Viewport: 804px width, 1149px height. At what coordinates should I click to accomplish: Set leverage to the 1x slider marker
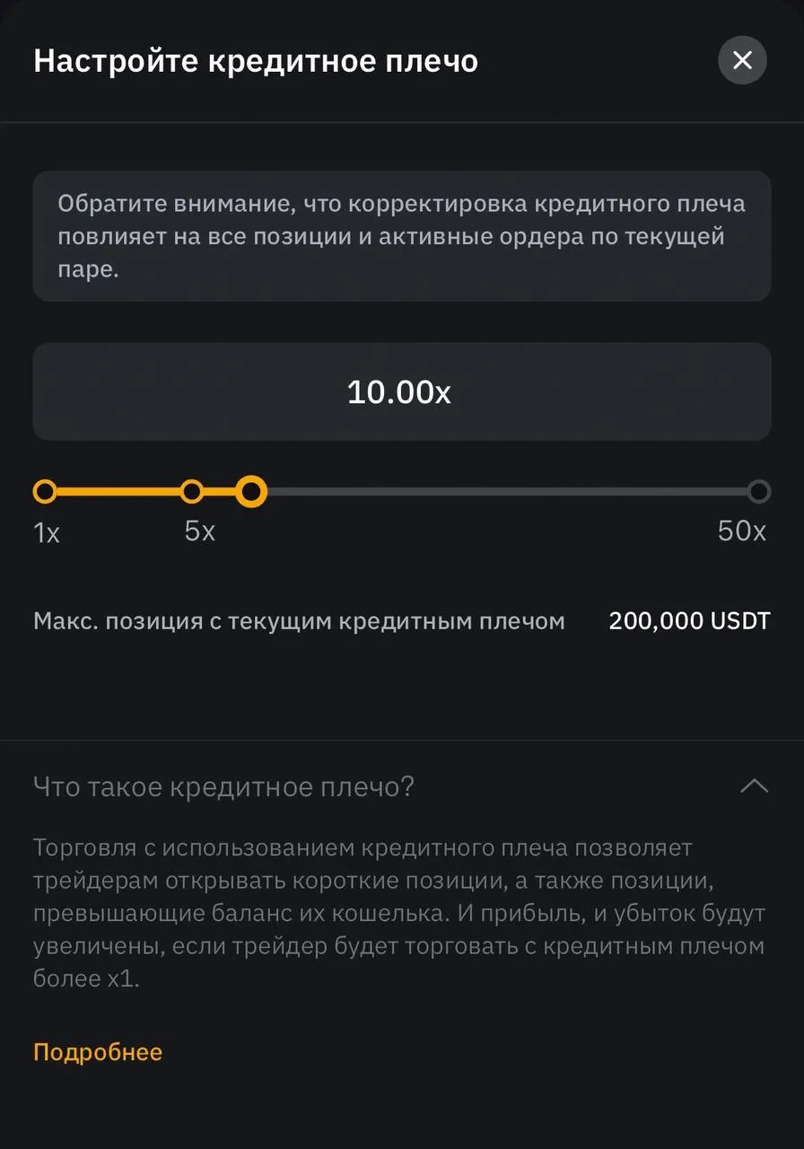[45, 491]
